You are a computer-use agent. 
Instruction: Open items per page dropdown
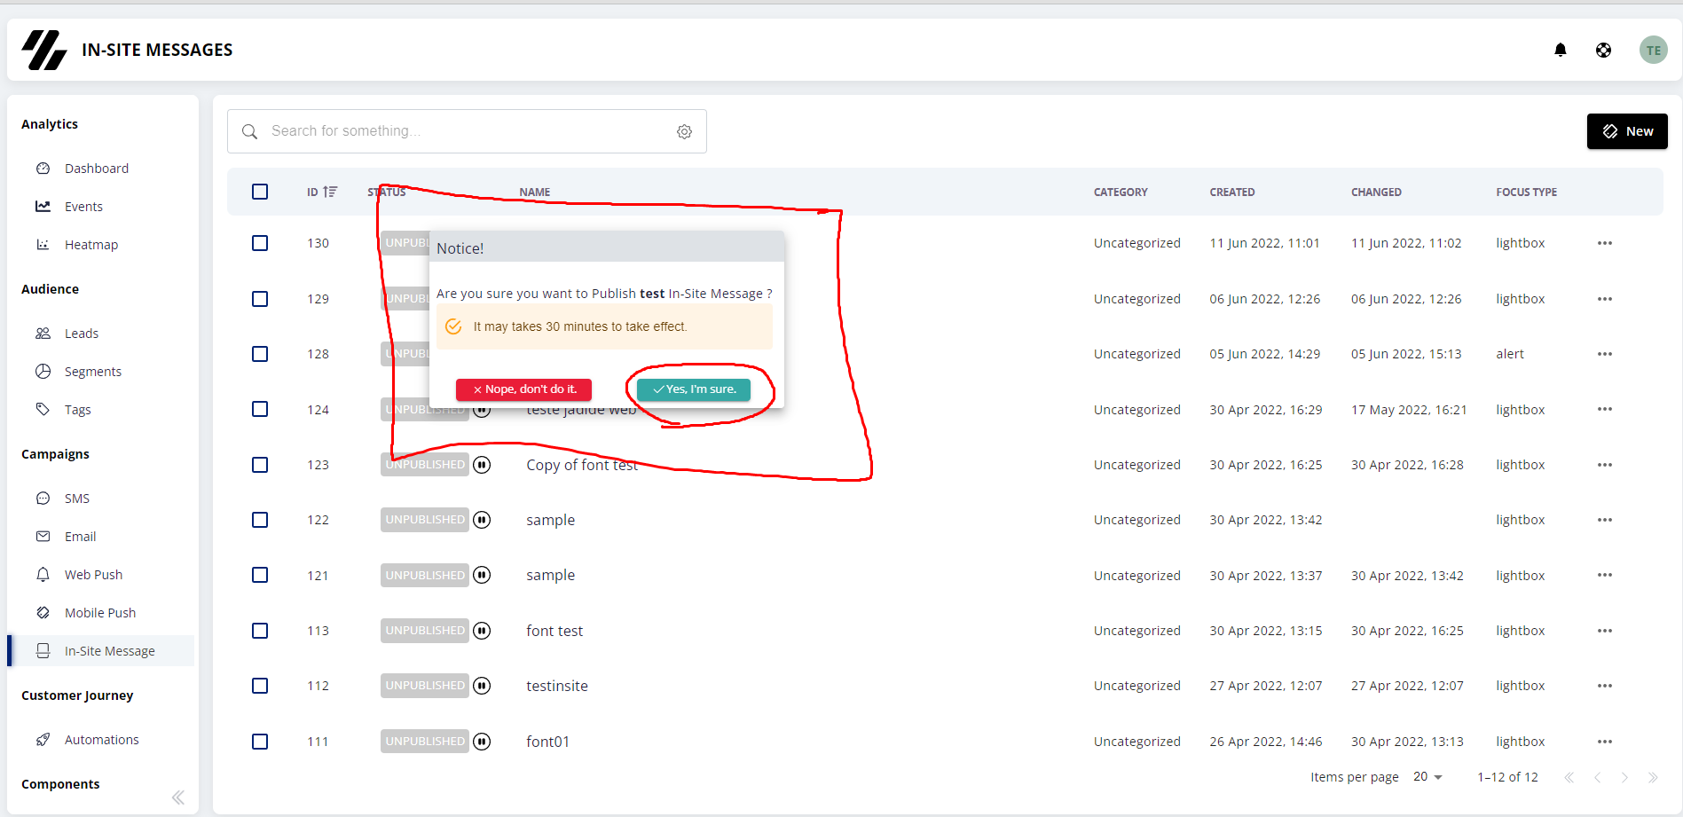pos(1427,777)
